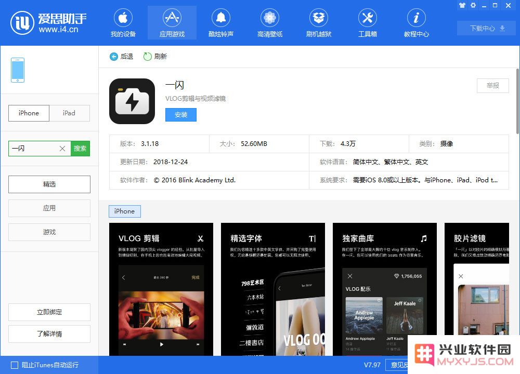Open the 胶片滤镜 screenshot
This screenshot has width=520, height=374.
pos(476,289)
